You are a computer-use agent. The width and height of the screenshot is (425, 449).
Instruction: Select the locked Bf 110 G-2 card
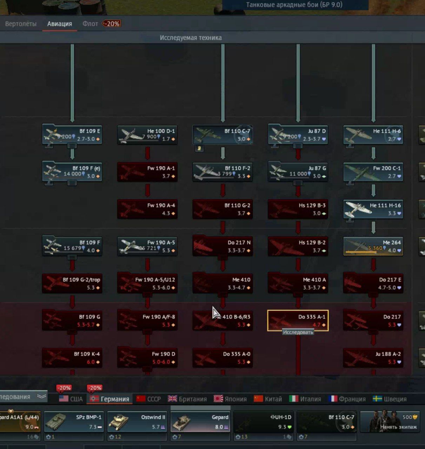tap(223, 209)
